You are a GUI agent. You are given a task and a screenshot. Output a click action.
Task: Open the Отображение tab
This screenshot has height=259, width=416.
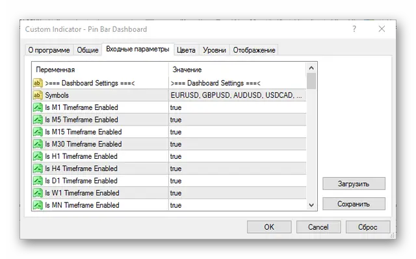point(254,50)
